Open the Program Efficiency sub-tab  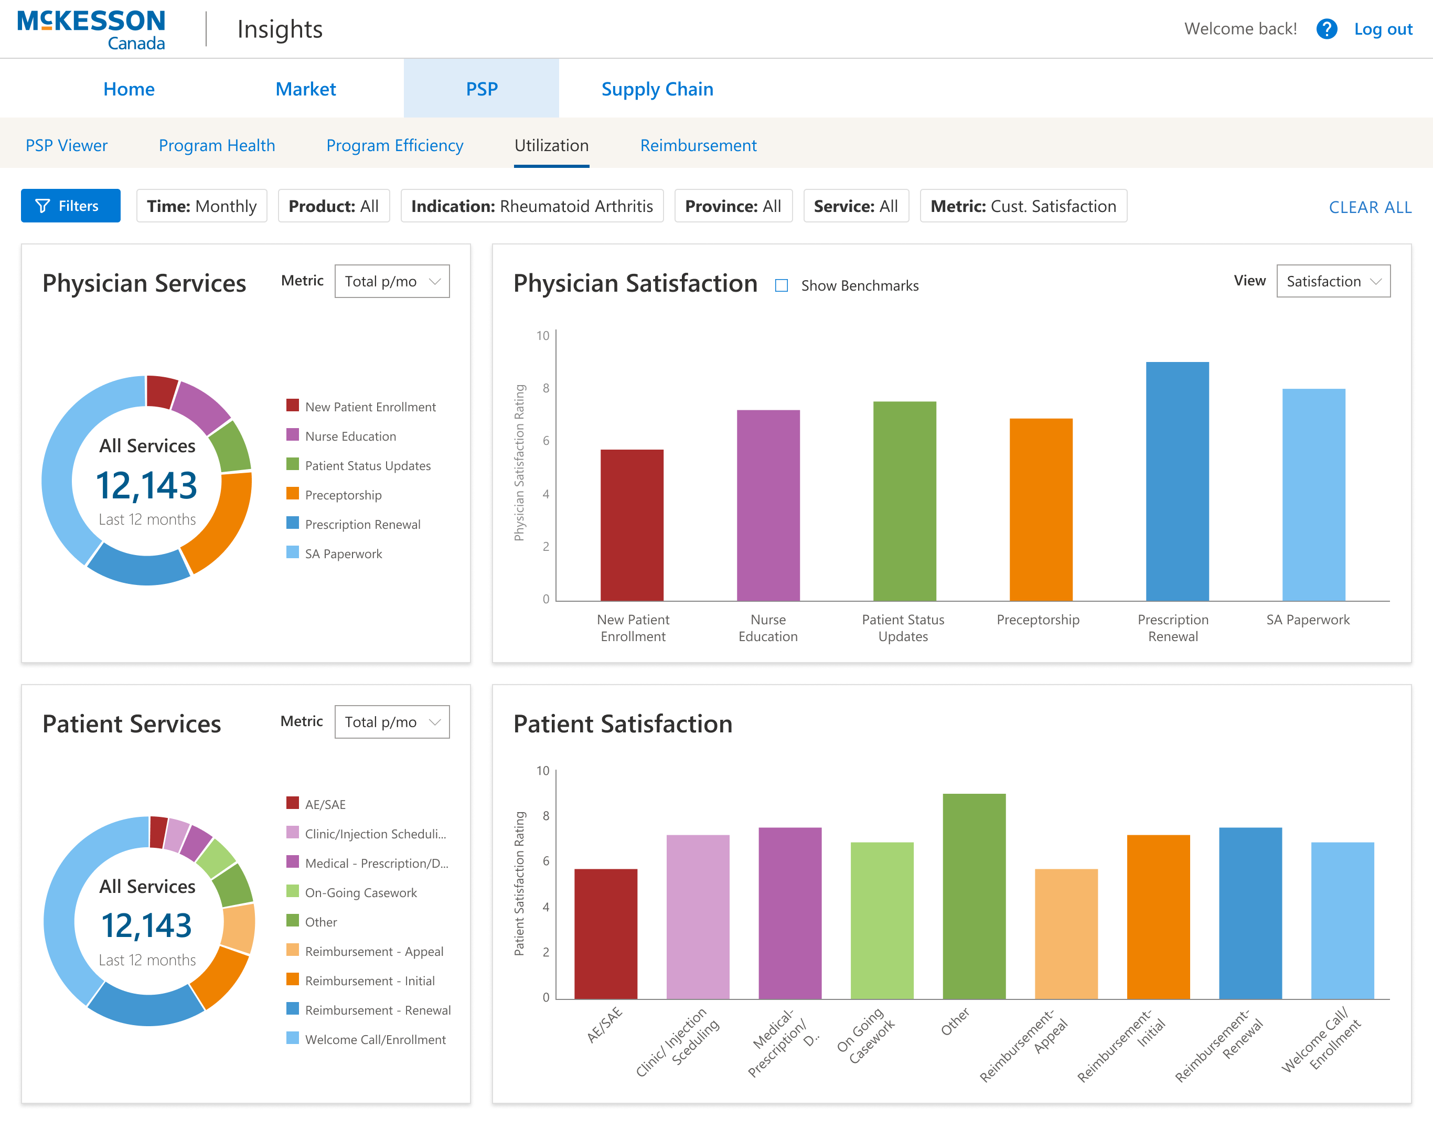[394, 145]
